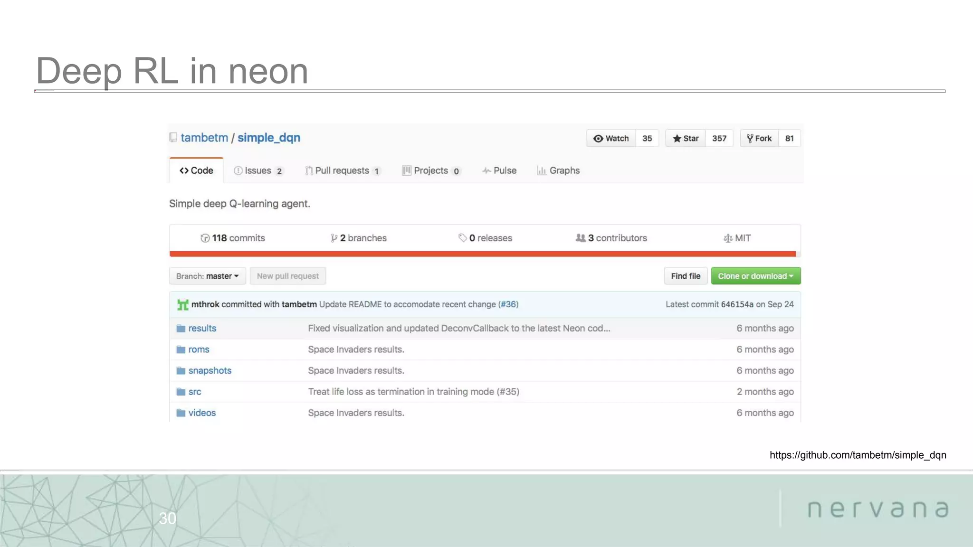The height and width of the screenshot is (547, 973).
Task: Click 'Simple deep Q-learning agent.' description
Action: coord(239,204)
